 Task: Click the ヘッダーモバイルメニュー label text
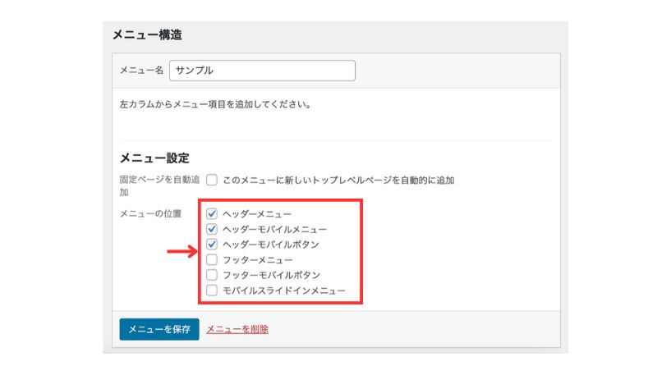click(x=274, y=229)
